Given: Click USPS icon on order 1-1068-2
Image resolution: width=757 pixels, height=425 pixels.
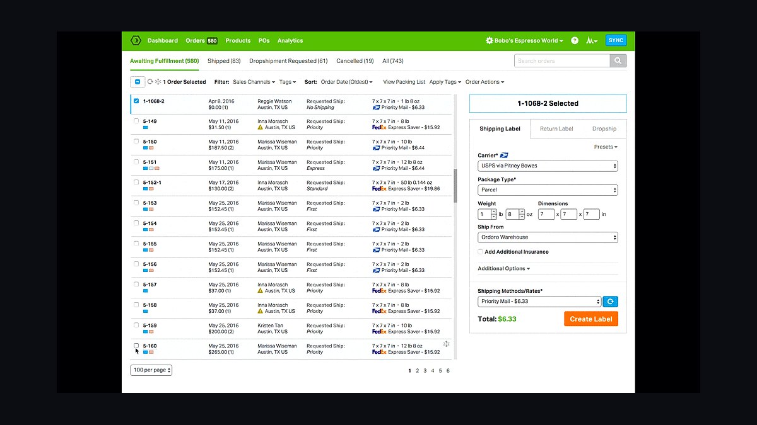Looking at the screenshot, I should 377,107.
